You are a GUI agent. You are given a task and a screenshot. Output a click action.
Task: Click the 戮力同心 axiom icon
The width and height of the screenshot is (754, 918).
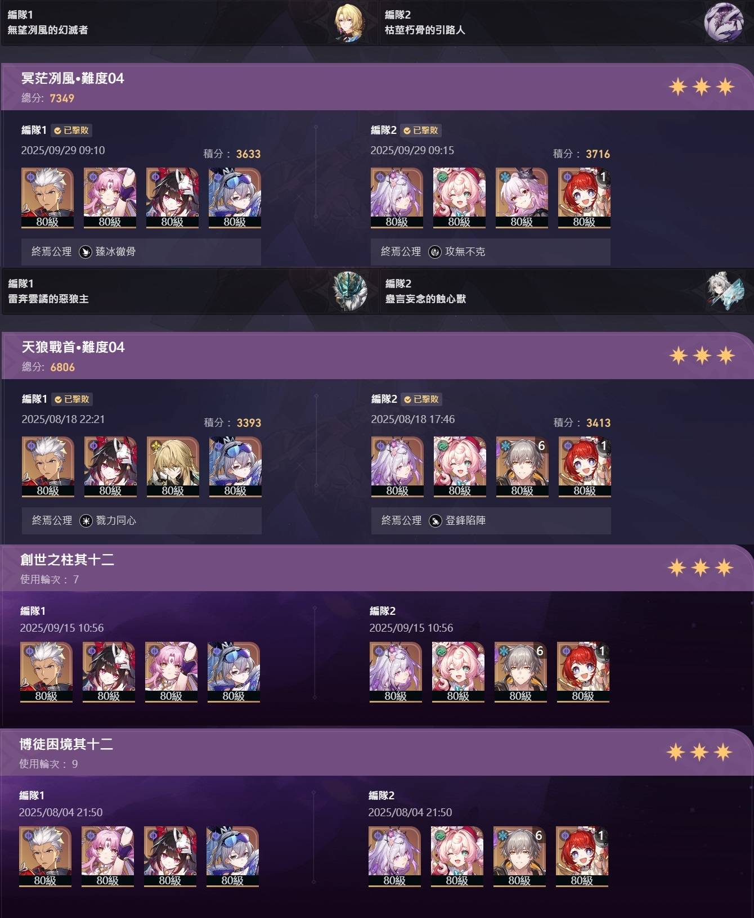pyautogui.click(x=86, y=521)
